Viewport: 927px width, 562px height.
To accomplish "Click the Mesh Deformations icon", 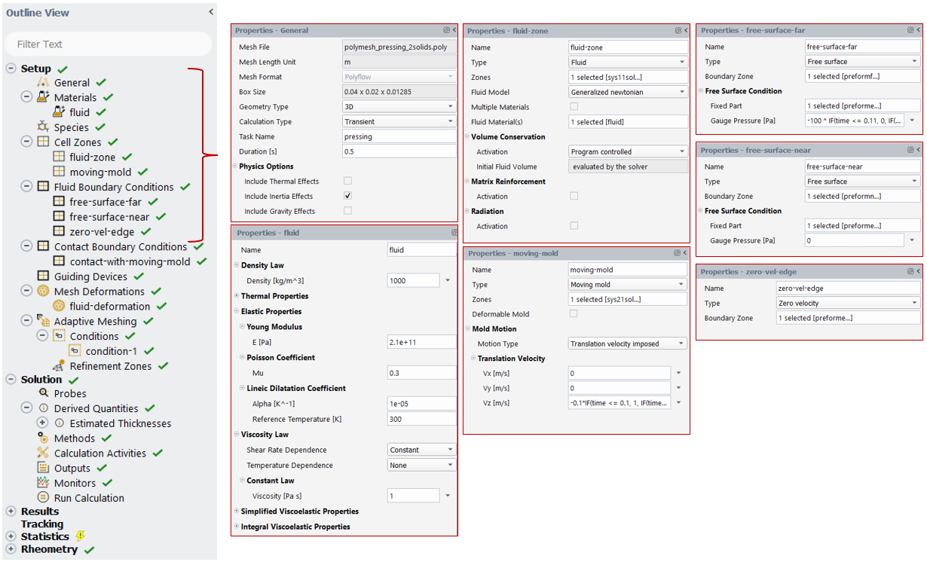I will coord(43,292).
